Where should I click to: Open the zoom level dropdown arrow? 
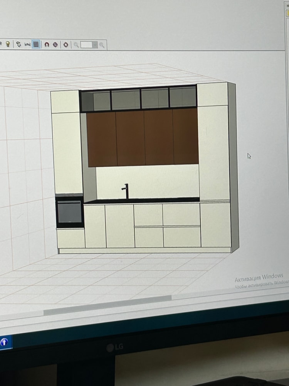point(95,45)
